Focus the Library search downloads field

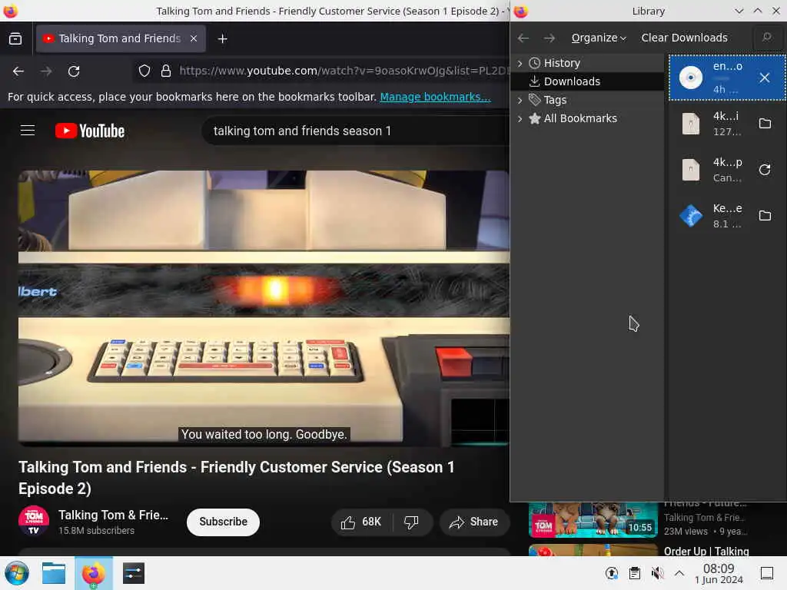click(766, 38)
